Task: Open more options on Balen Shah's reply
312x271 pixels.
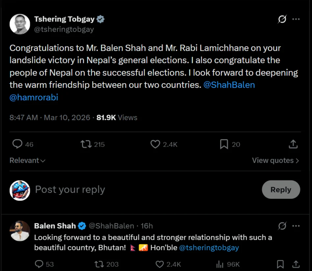Action: click(x=296, y=226)
